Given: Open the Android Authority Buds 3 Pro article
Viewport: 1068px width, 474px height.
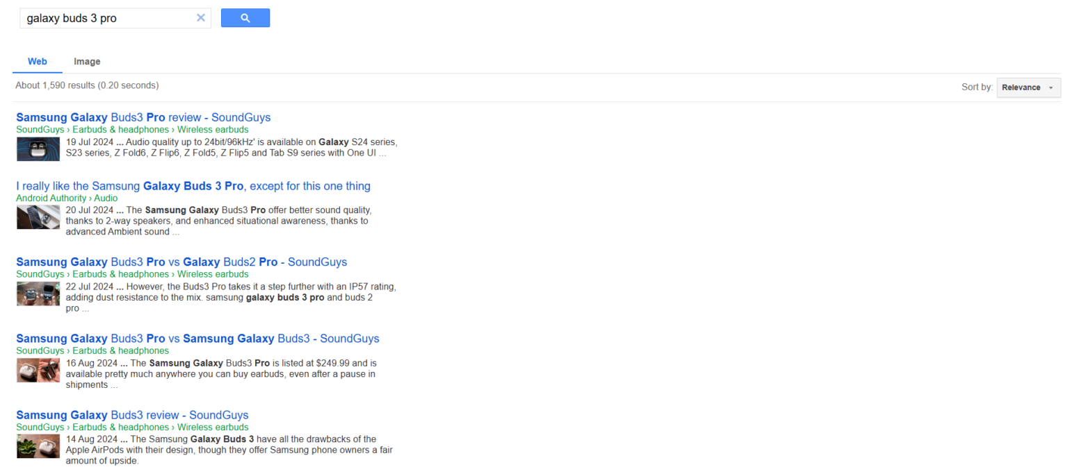Looking at the screenshot, I should click(193, 186).
